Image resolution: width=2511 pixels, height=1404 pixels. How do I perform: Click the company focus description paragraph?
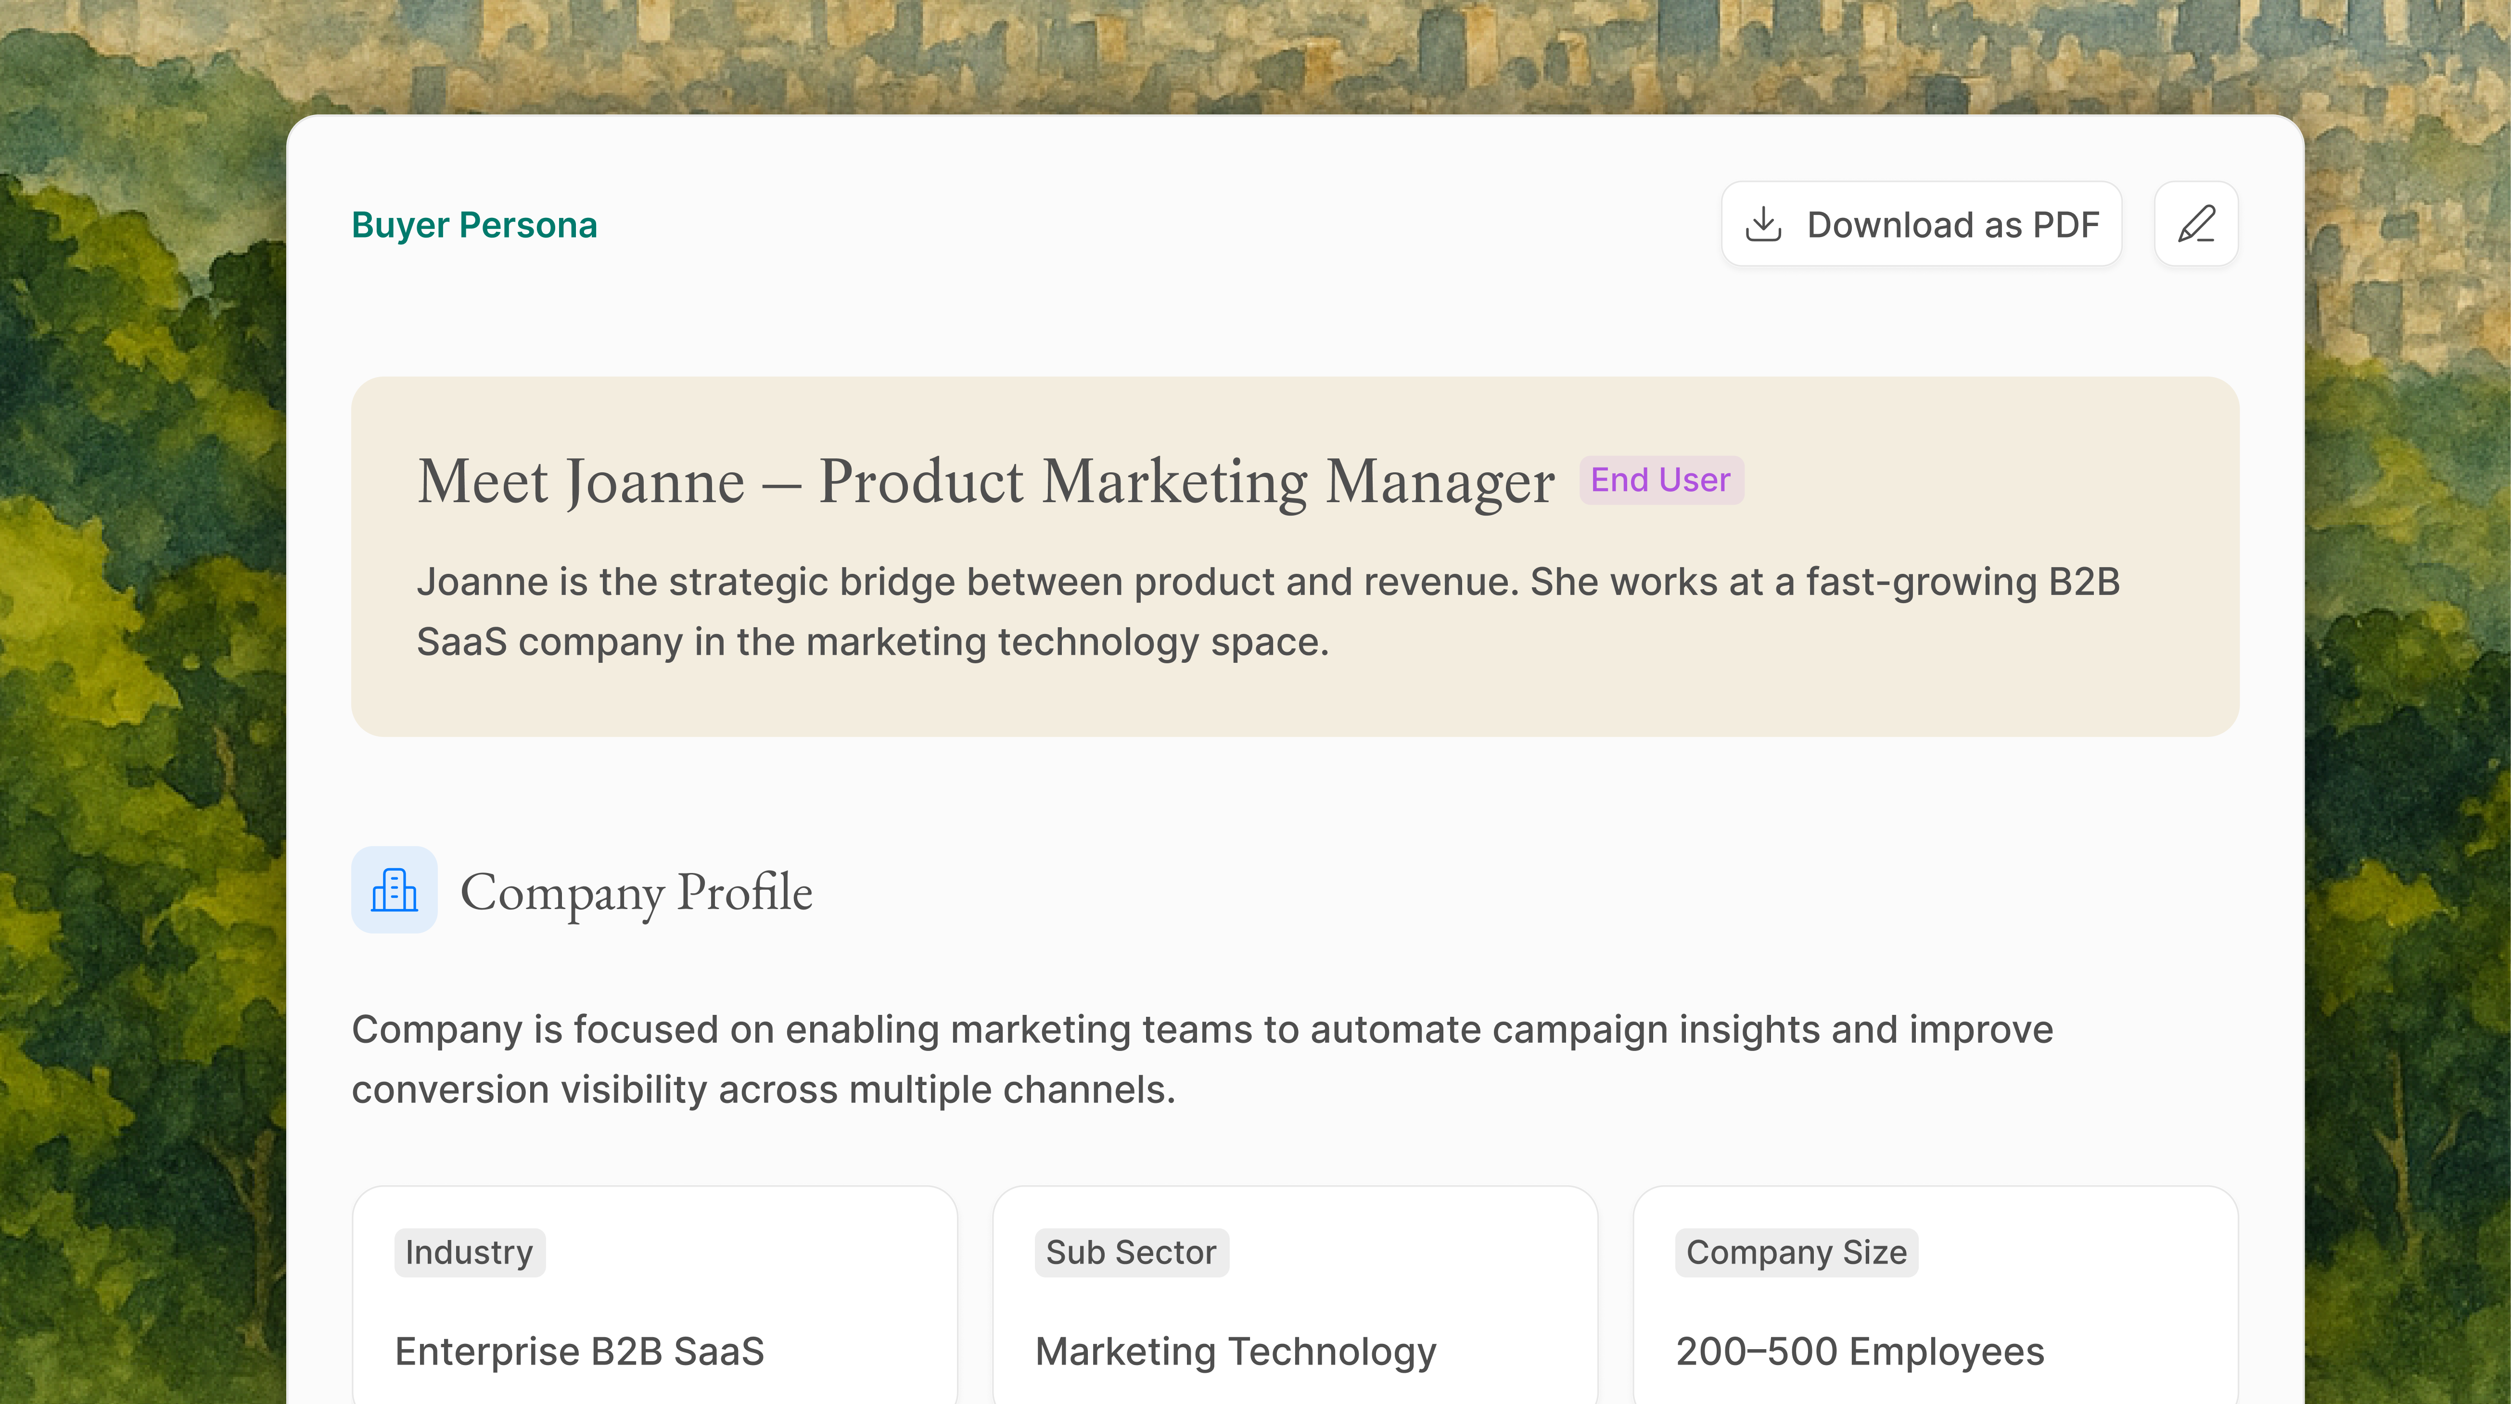[x=1201, y=1059]
